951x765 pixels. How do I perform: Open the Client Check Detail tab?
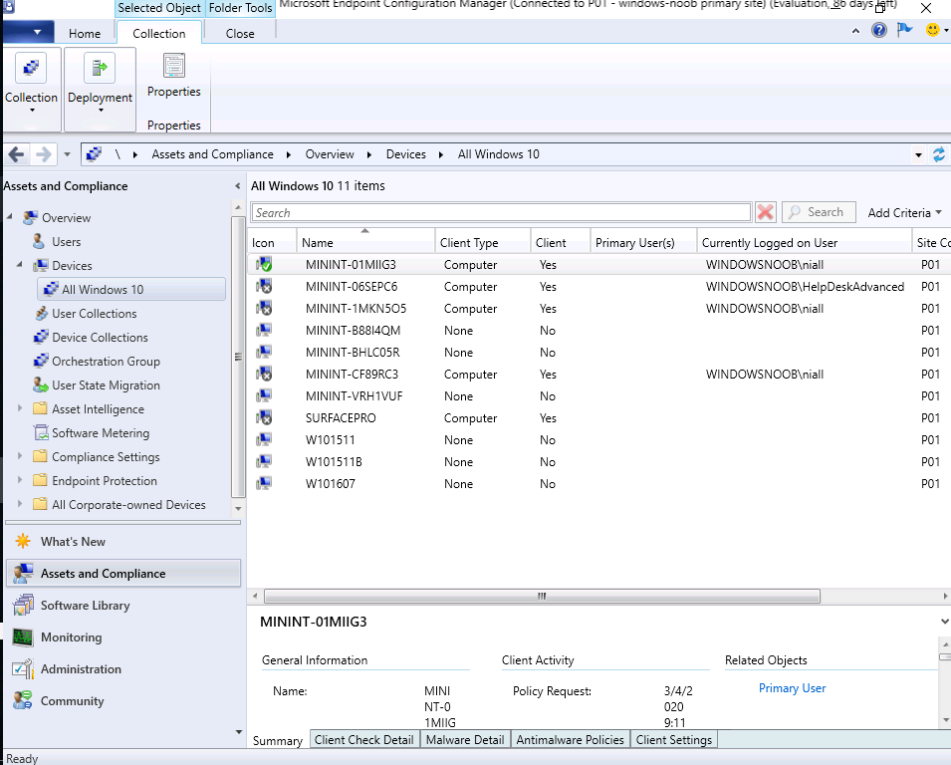pyautogui.click(x=363, y=739)
